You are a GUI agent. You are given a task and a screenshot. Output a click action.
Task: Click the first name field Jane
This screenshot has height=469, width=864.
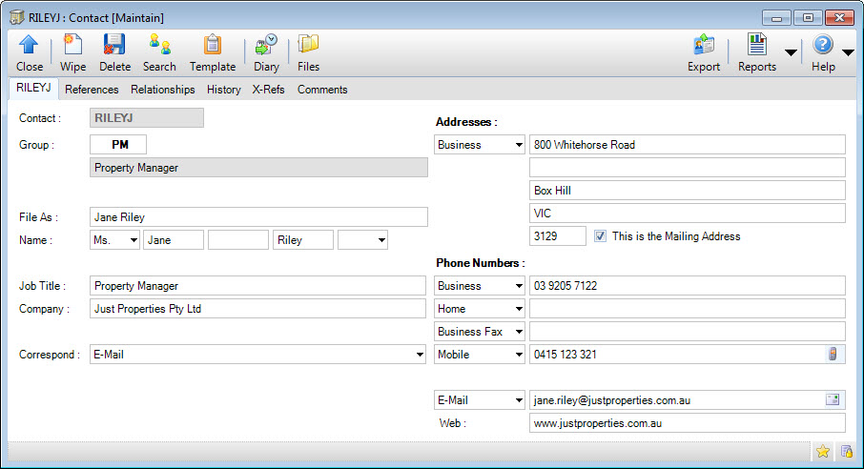tap(174, 239)
